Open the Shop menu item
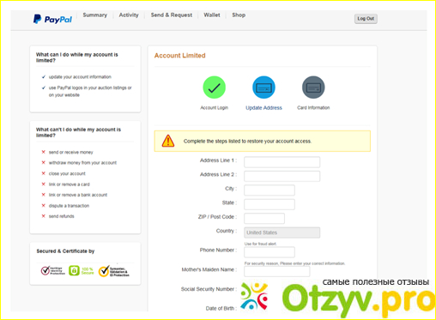 click(x=239, y=15)
